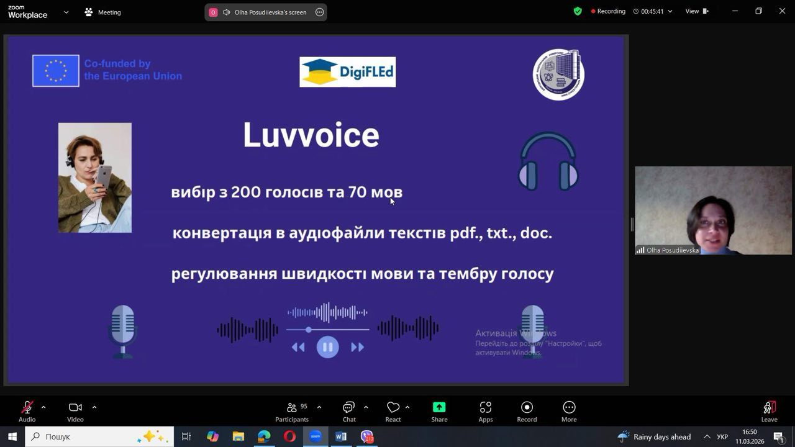
Task: Unmute the microphone with Audio button
Action: (x=27, y=411)
